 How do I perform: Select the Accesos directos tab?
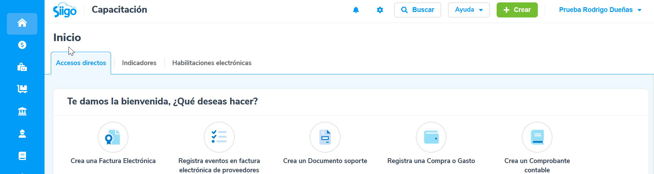[81, 63]
